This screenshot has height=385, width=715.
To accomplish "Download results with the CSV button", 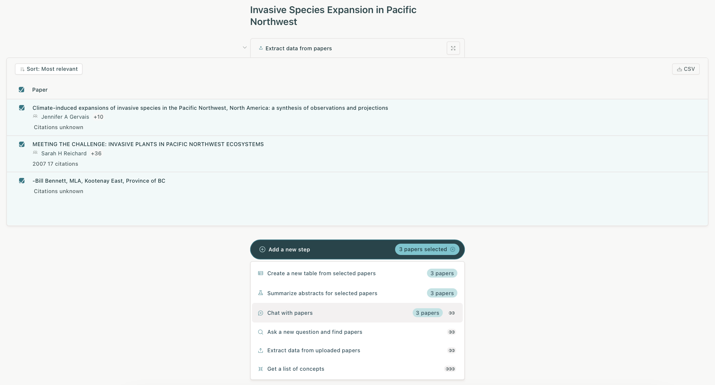I will 685,69.
